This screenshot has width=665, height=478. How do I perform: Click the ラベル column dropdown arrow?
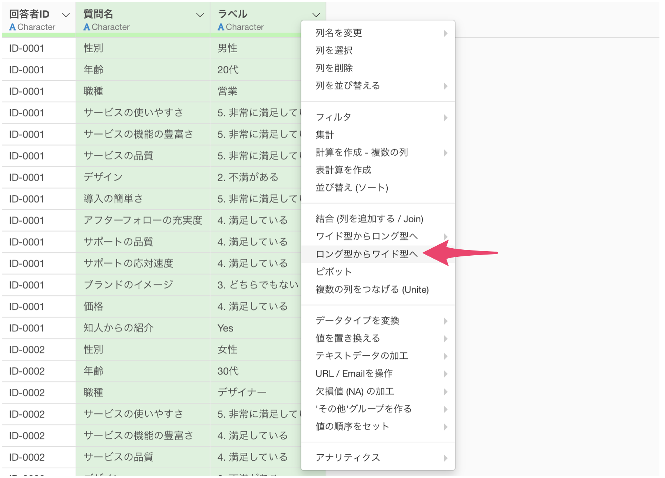pyautogui.click(x=316, y=15)
